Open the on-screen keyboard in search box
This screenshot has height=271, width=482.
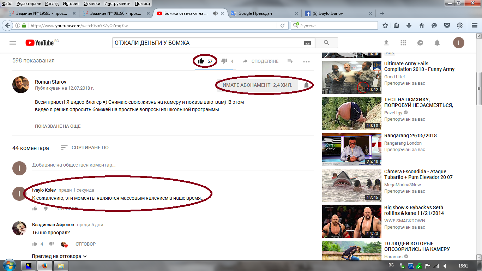[x=307, y=43]
